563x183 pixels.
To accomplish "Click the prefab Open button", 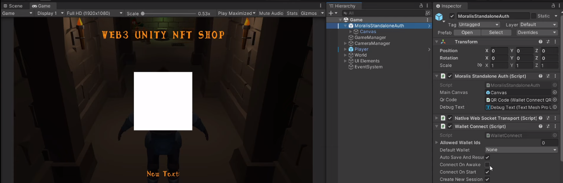I will (467, 33).
